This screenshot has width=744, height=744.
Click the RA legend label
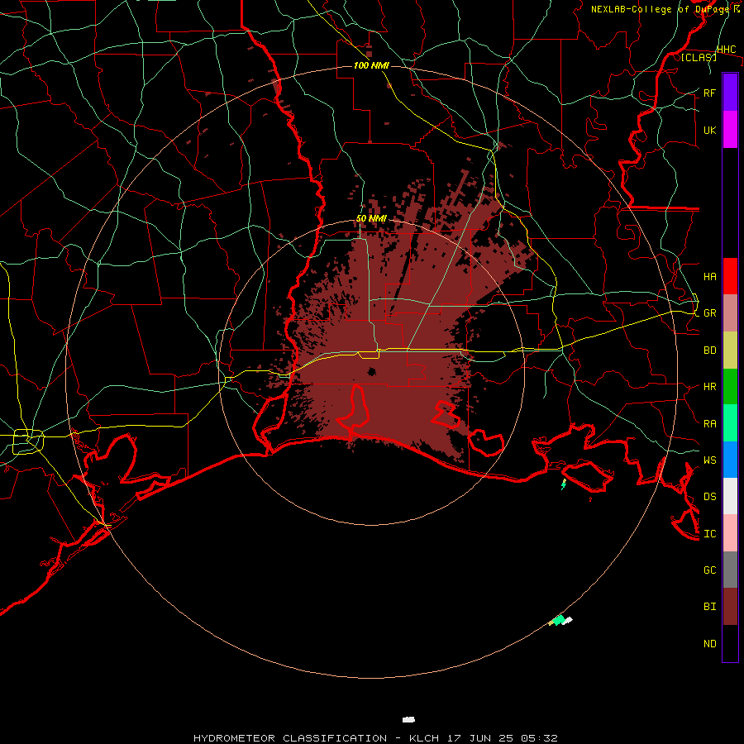pyautogui.click(x=709, y=424)
